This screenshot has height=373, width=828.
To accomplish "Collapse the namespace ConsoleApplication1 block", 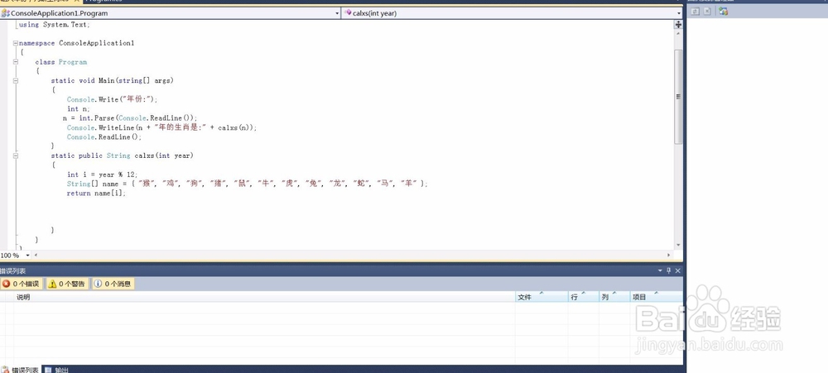I will click(16, 43).
